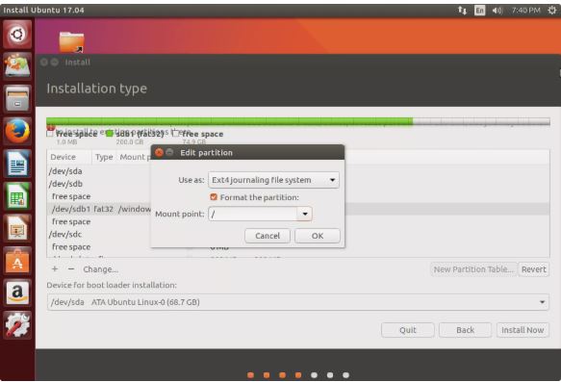
Task: Toggle the Format the partition checkbox
Action: 214,197
